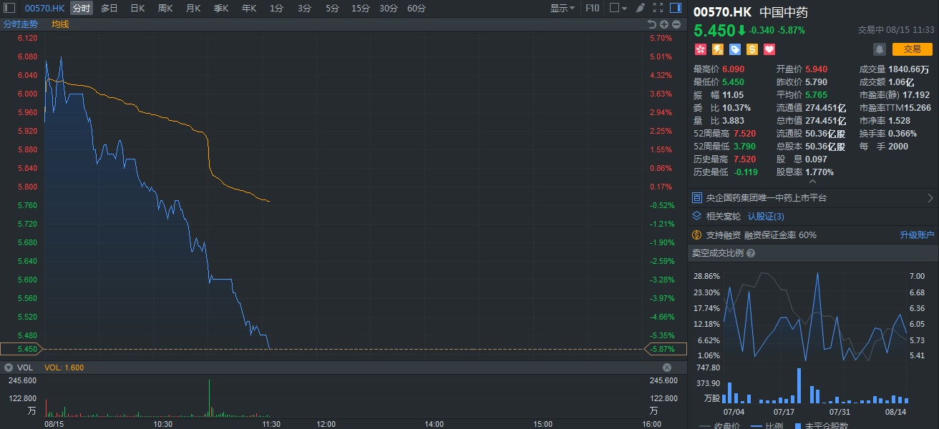The width and height of the screenshot is (939, 429).
Task: Switch to the 多日 multi-day tab
Action: [109, 9]
